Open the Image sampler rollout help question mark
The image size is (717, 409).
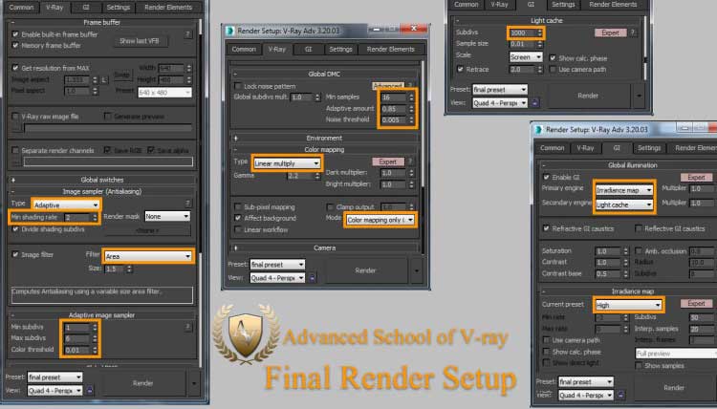[x=188, y=203]
